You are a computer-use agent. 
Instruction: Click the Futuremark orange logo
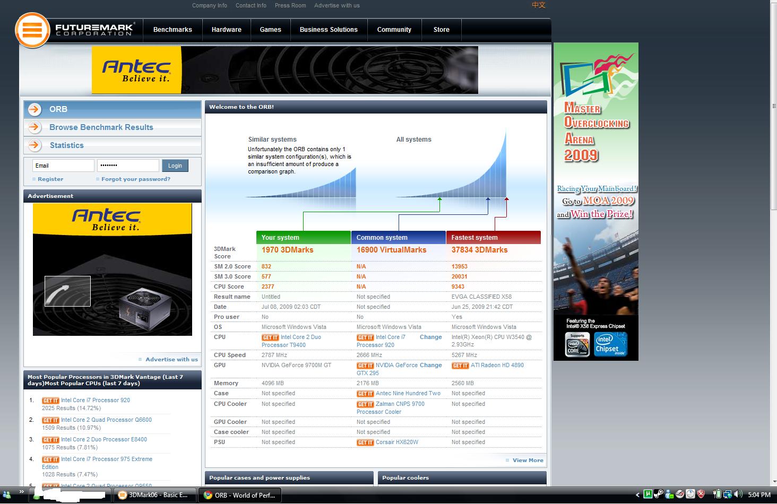pyautogui.click(x=32, y=30)
